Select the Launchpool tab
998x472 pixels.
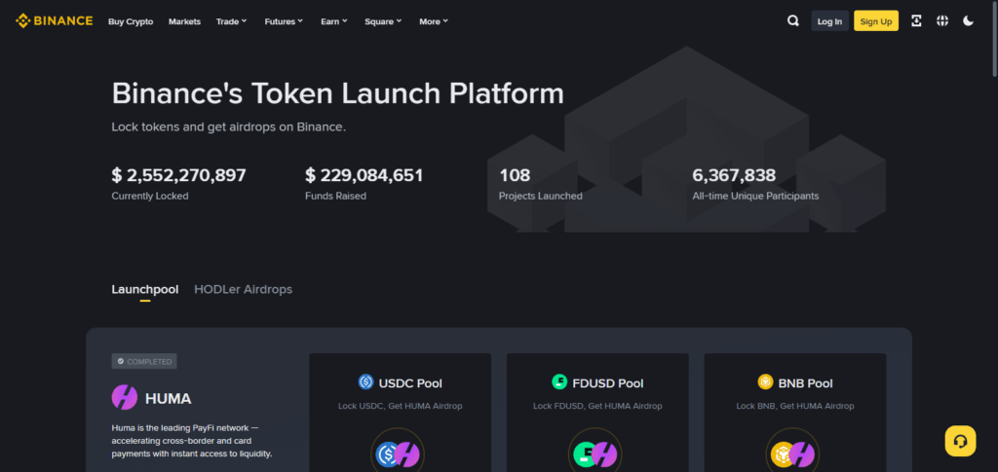click(145, 289)
